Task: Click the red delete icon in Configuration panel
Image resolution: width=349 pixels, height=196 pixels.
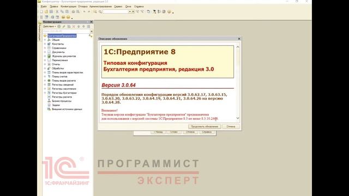Action: pos(74,27)
